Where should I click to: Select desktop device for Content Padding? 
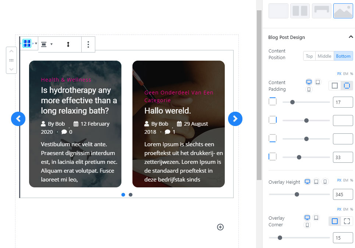tap(309, 82)
